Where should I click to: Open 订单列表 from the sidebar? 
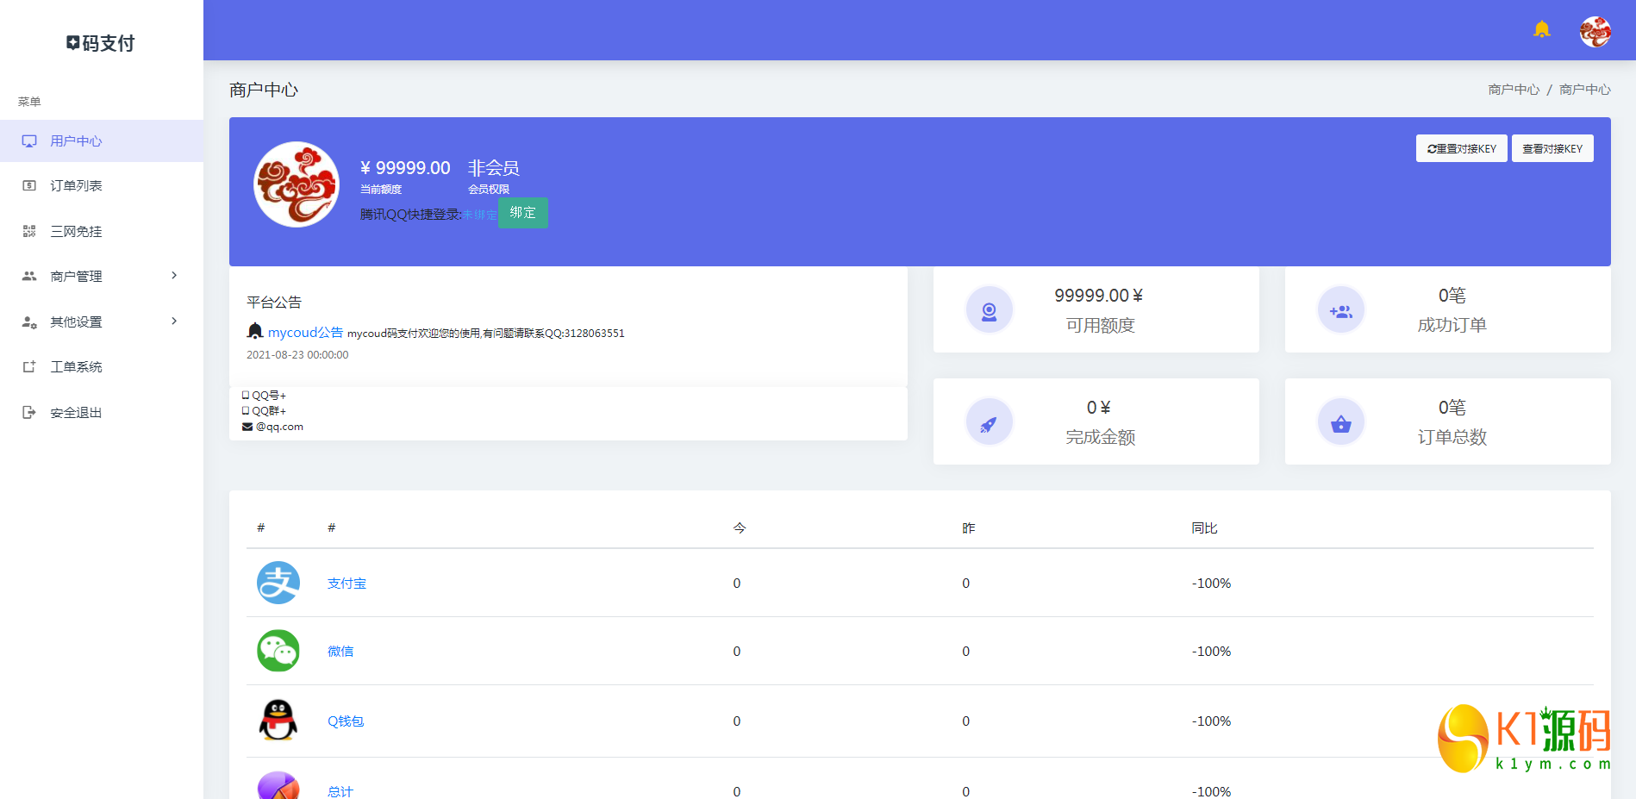tap(76, 185)
